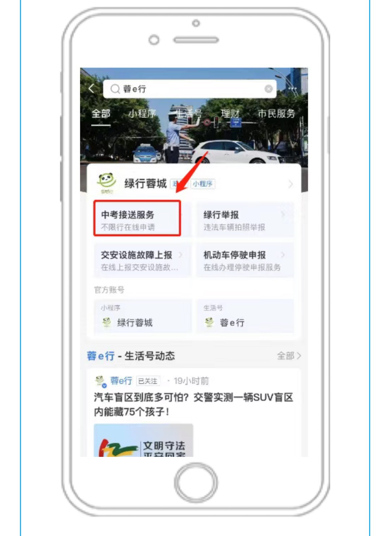Image resolution: width=388 pixels, height=536 pixels.
Task: Click the 蓉e行 search input field
Action: click(190, 89)
